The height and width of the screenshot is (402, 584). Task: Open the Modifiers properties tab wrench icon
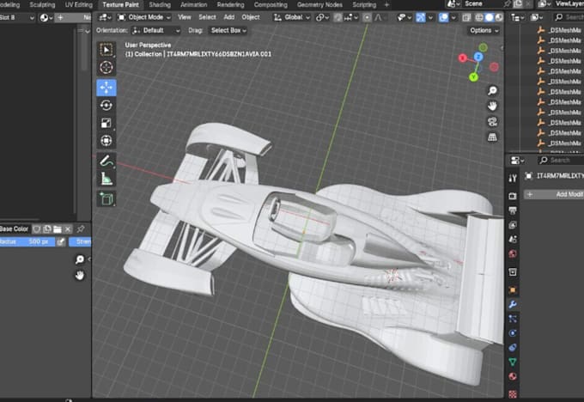click(x=513, y=304)
